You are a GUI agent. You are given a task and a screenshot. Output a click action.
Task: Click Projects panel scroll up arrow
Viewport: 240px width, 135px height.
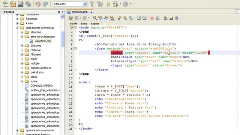(x=63, y=16)
